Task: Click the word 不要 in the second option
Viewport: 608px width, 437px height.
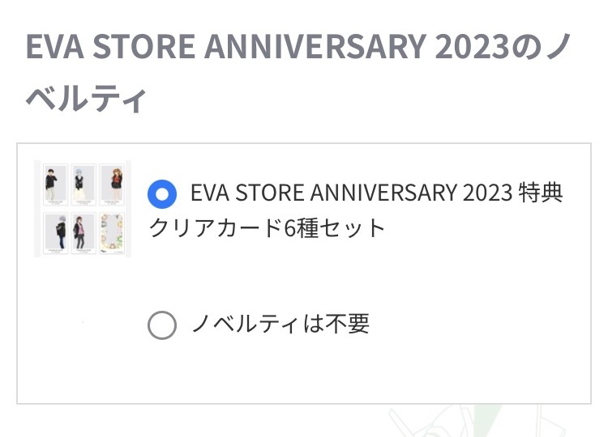Action: 348,324
